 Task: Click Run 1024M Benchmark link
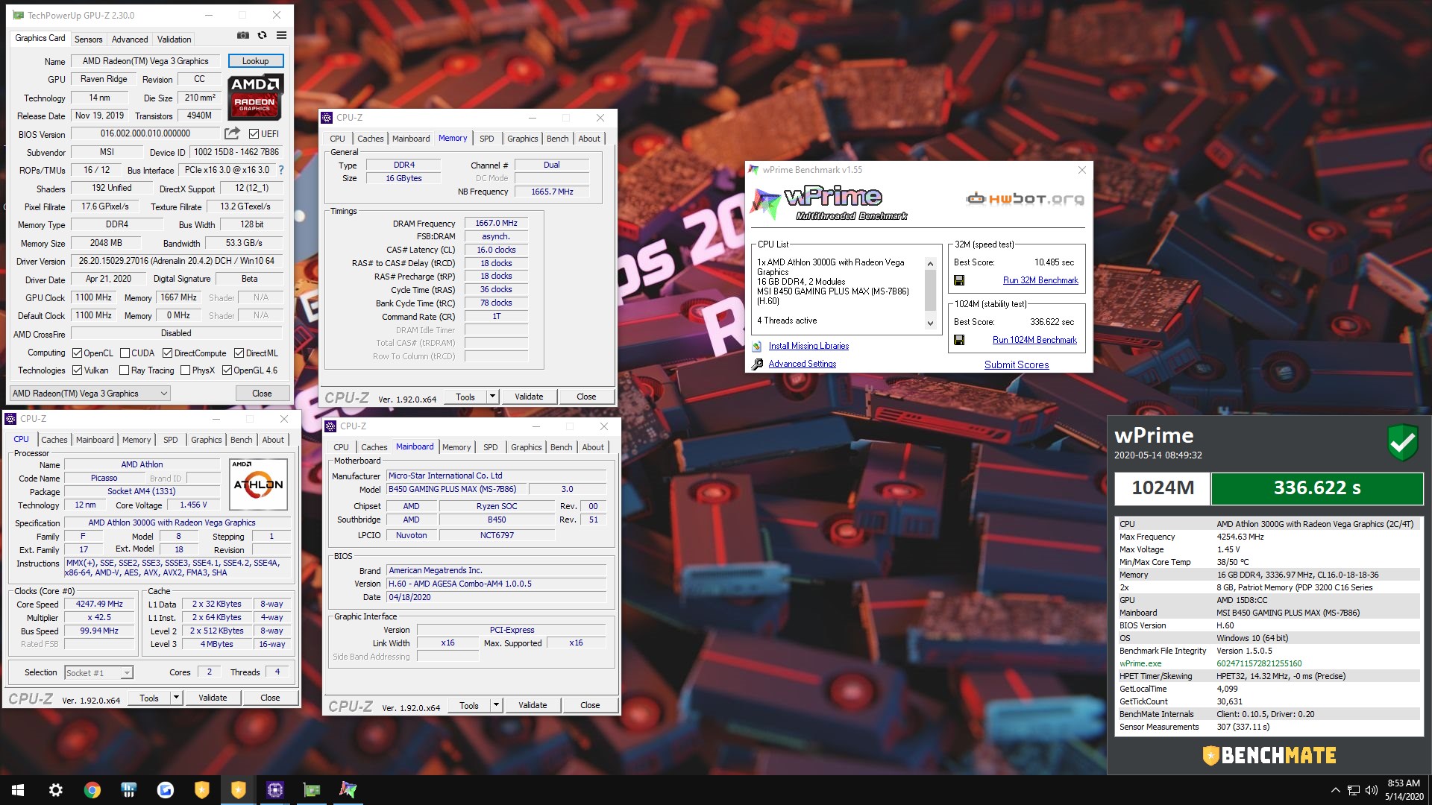[1034, 340]
